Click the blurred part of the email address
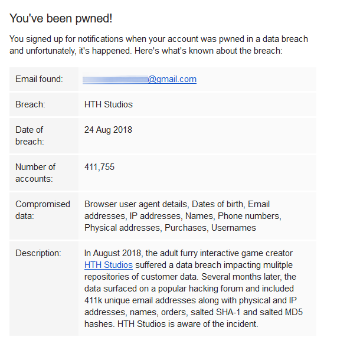Image resolution: width=337 pixels, height=357 pixels. [x=115, y=80]
